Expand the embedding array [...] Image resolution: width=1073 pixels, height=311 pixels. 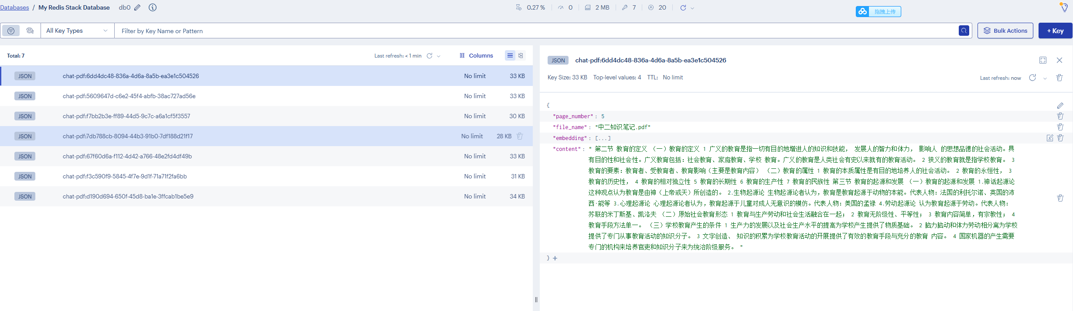point(603,138)
